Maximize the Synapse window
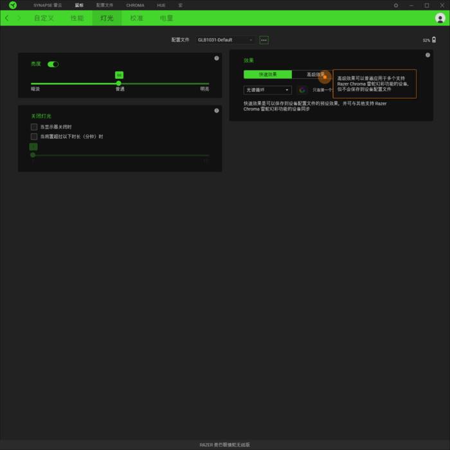Viewport: 450px width, 450px height. point(427,5)
